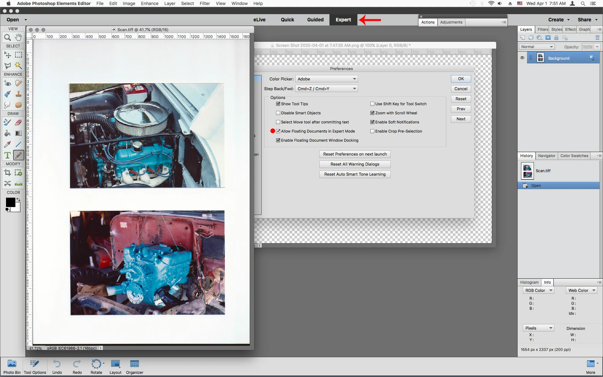Pick the Rectangular Marquee tool
Screen dimensions: 603x377
tap(19, 55)
